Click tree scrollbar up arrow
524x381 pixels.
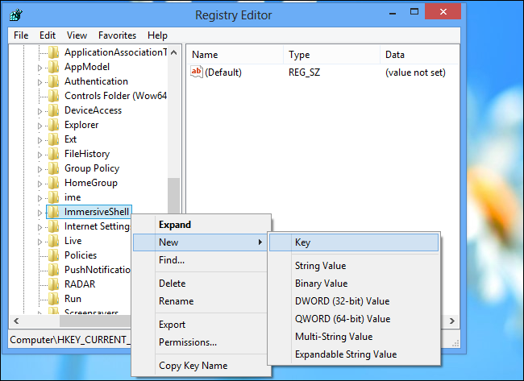click(174, 52)
